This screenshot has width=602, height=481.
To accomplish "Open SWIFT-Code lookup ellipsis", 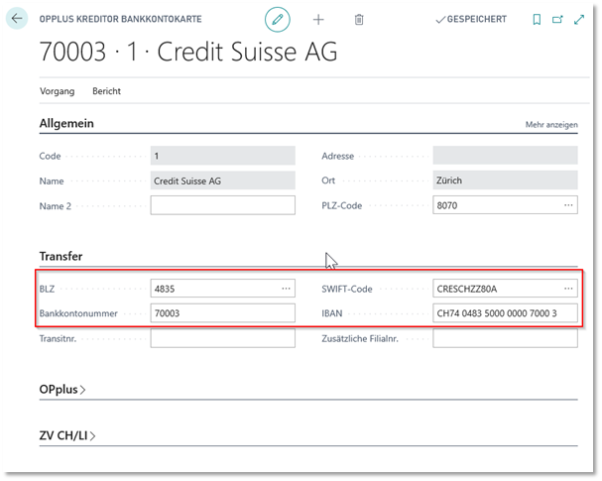I will pyautogui.click(x=568, y=289).
